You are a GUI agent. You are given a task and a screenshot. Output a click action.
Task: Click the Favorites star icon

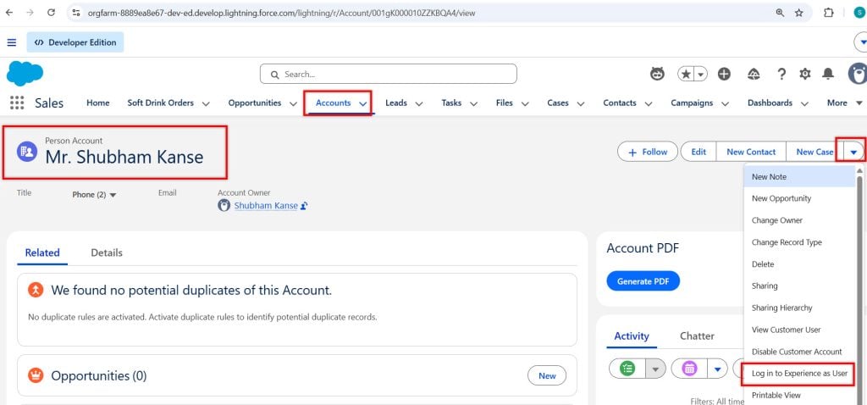click(x=686, y=74)
